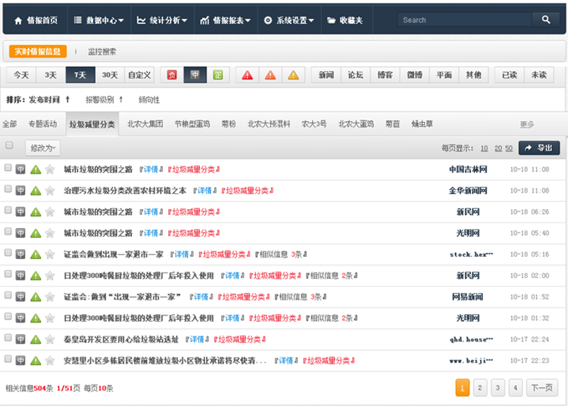Star the 金华新闻网 article row
This screenshot has width=568, height=407.
click(50, 190)
